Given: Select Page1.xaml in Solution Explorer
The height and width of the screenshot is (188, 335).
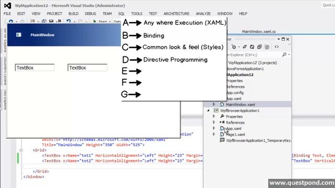Looking at the screenshot, I should pos(236,135).
